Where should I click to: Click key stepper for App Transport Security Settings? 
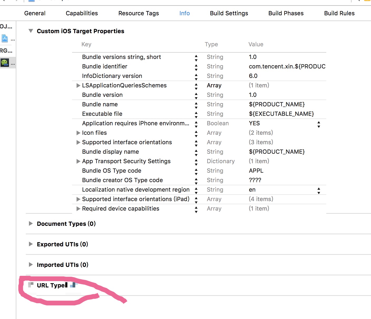(x=196, y=162)
